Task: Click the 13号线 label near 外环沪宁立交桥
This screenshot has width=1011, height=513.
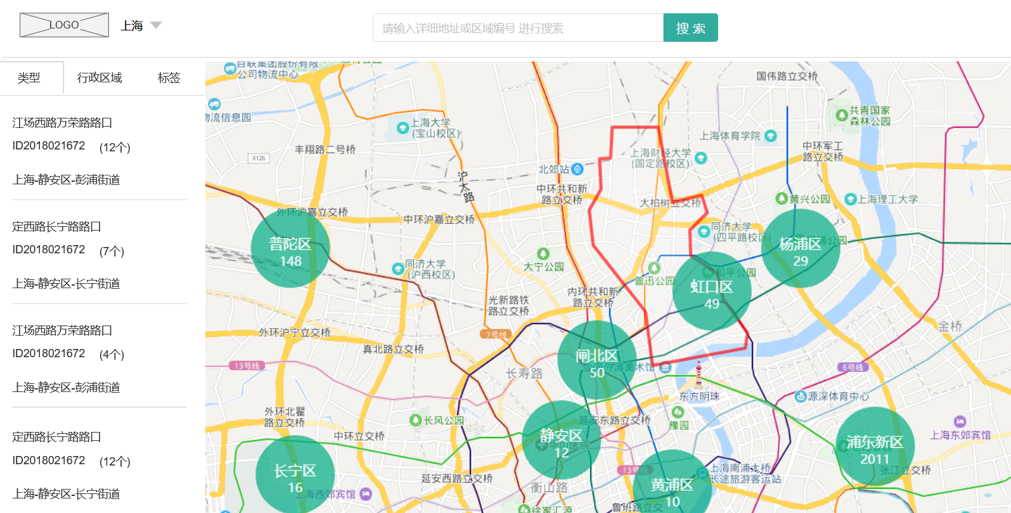Action: click(247, 365)
